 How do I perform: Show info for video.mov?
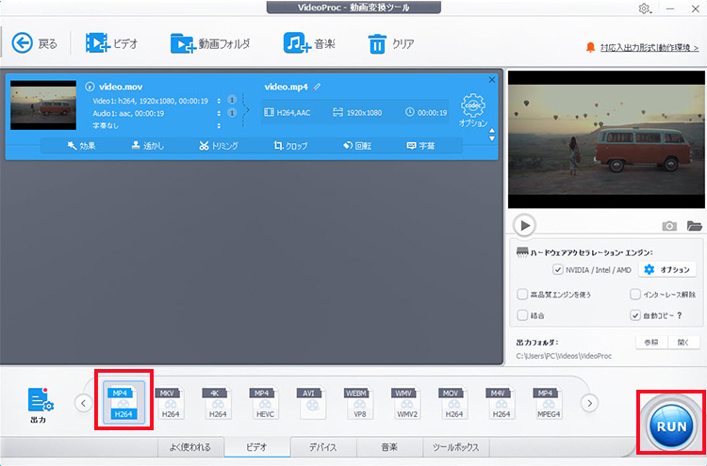pyautogui.click(x=90, y=87)
